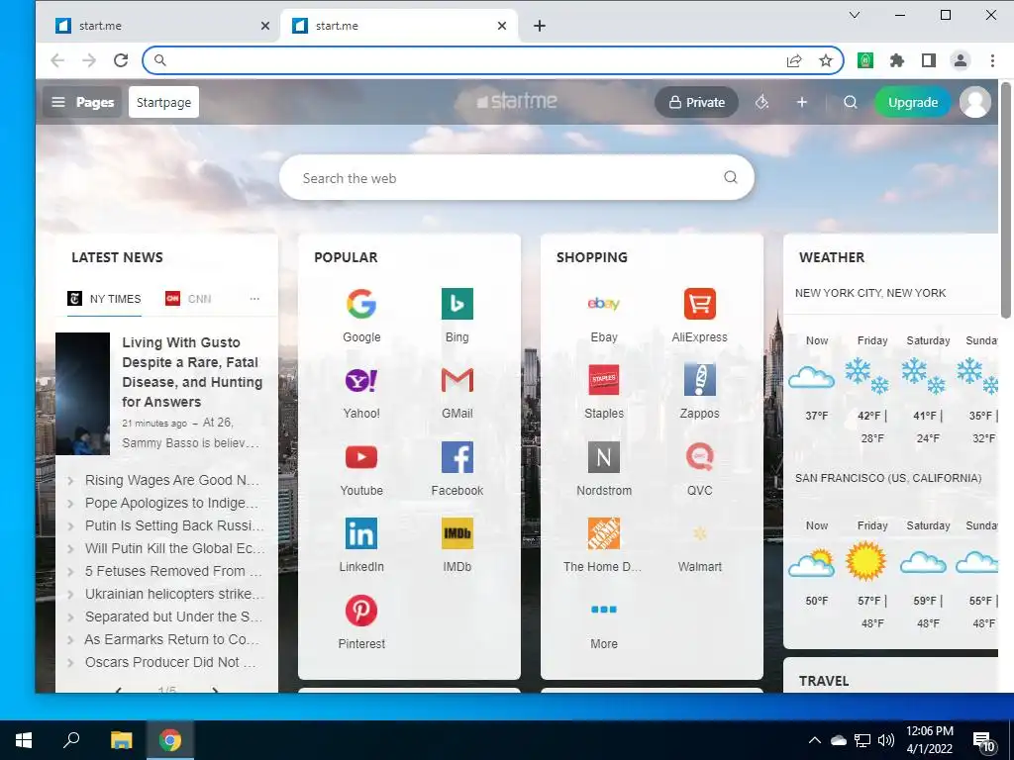The width and height of the screenshot is (1014, 760).
Task: Open the Youtube bookmark icon
Action: [360, 457]
